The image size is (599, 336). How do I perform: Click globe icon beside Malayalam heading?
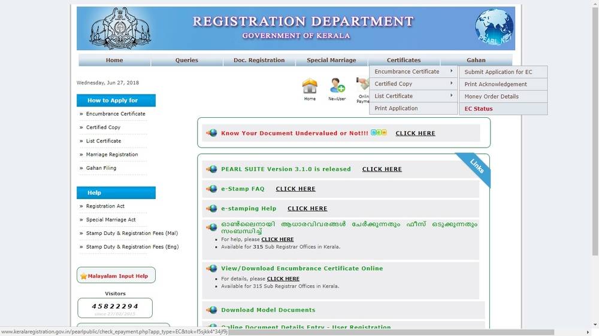[x=211, y=227]
